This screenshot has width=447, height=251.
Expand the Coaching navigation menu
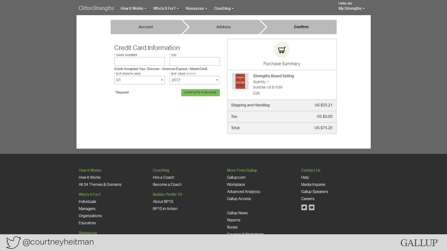tap(224, 9)
